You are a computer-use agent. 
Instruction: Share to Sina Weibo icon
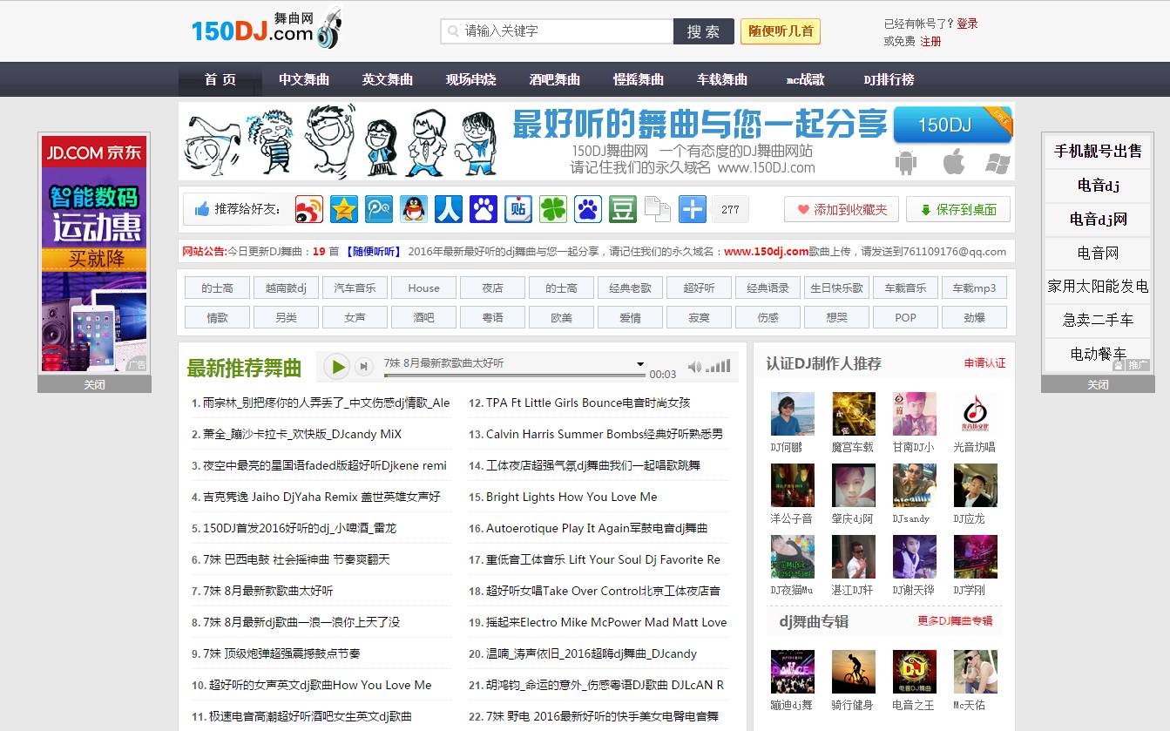(x=309, y=209)
